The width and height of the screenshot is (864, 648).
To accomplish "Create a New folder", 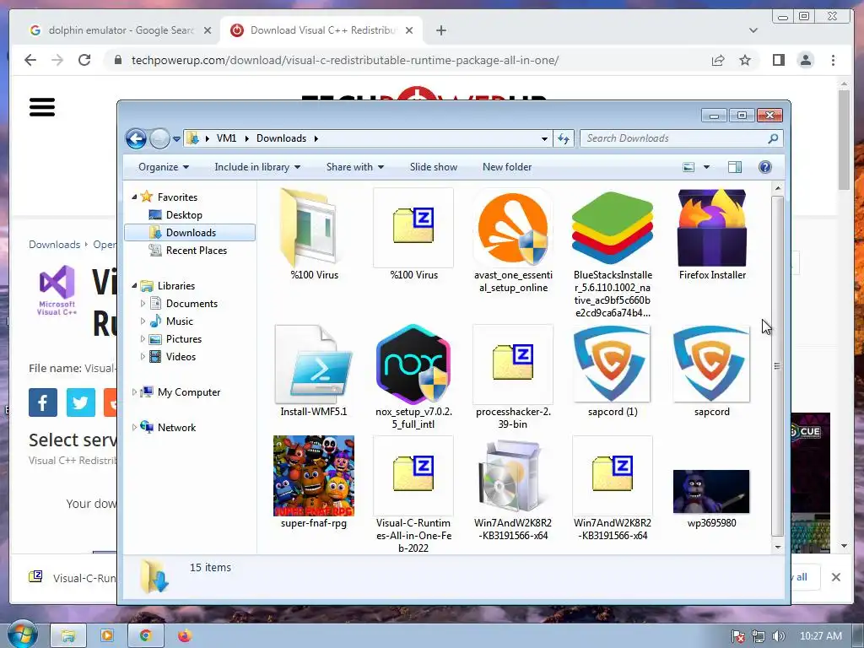I will pyautogui.click(x=507, y=167).
